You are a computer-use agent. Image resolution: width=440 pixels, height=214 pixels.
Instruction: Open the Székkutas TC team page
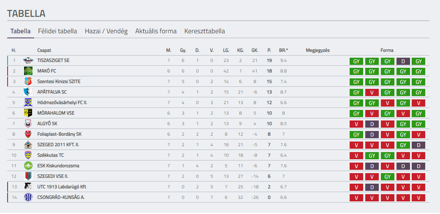[x=49, y=155]
